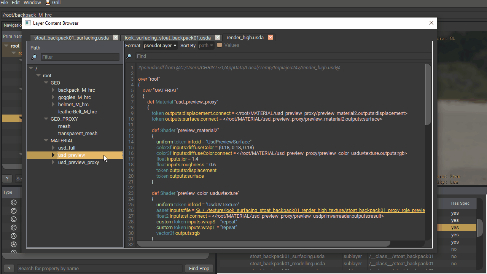Click the magnifier icon beside Filter field
Image resolution: width=487 pixels, height=274 pixels.
point(34,57)
